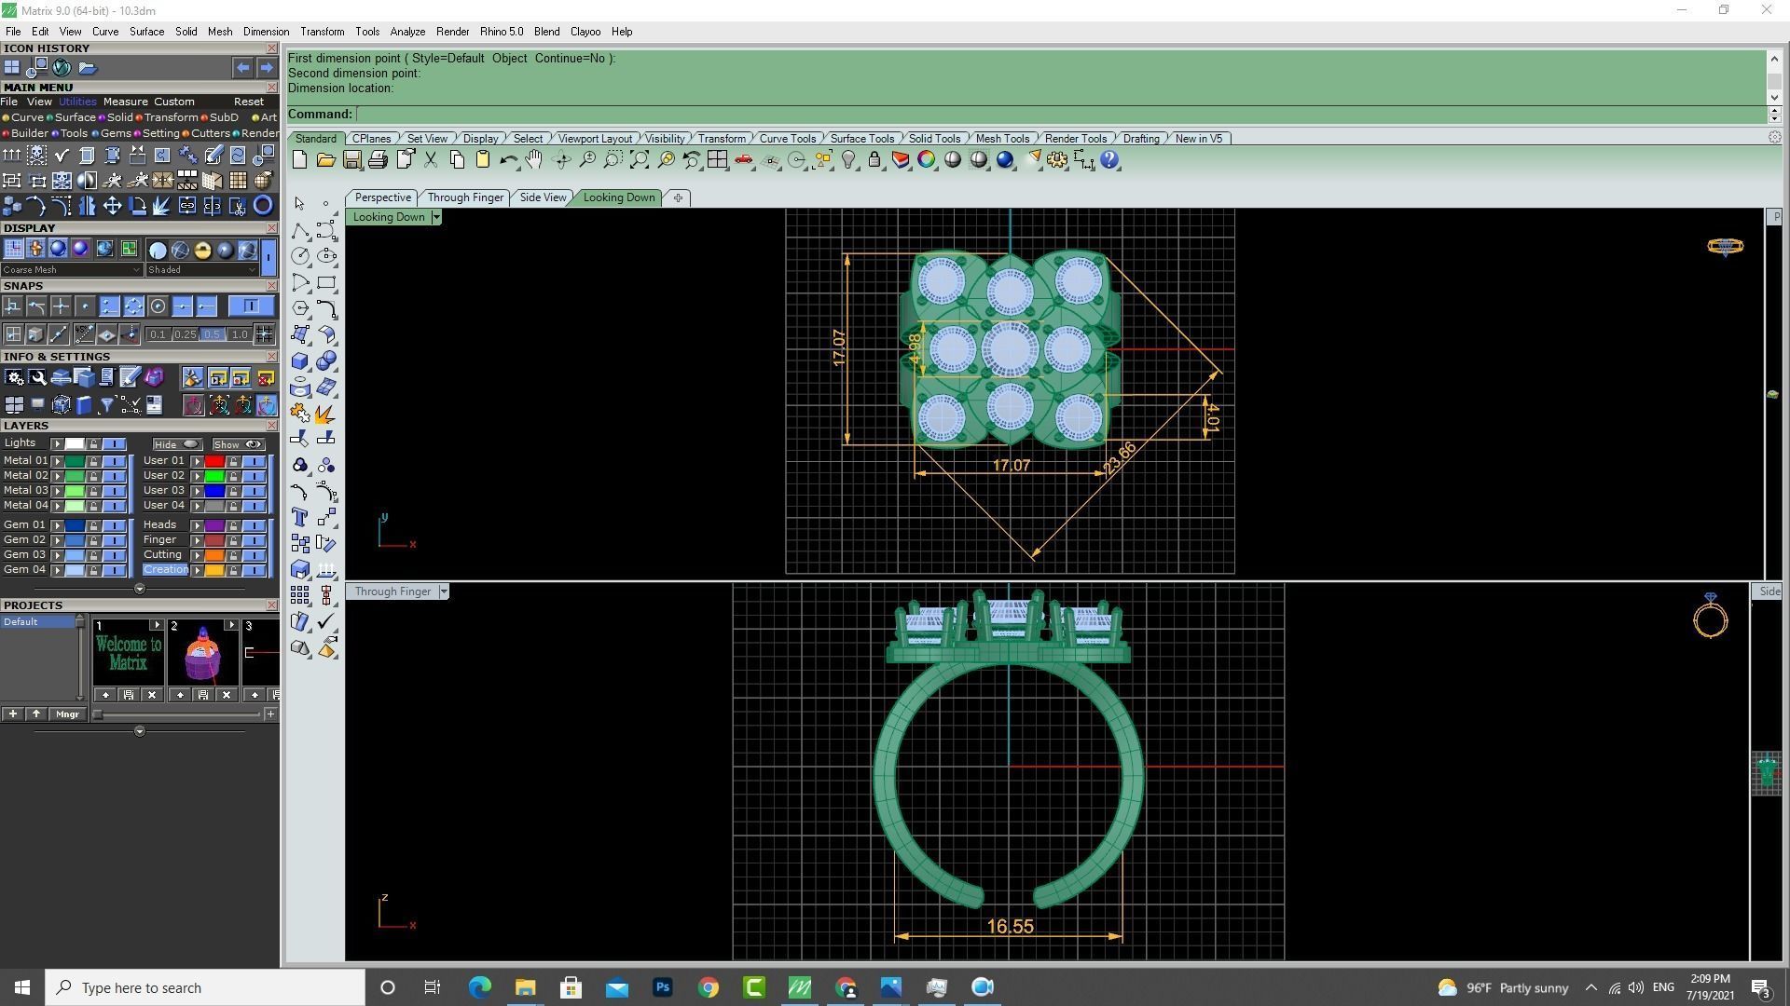Click the T text tool in left sidebar

click(x=300, y=517)
